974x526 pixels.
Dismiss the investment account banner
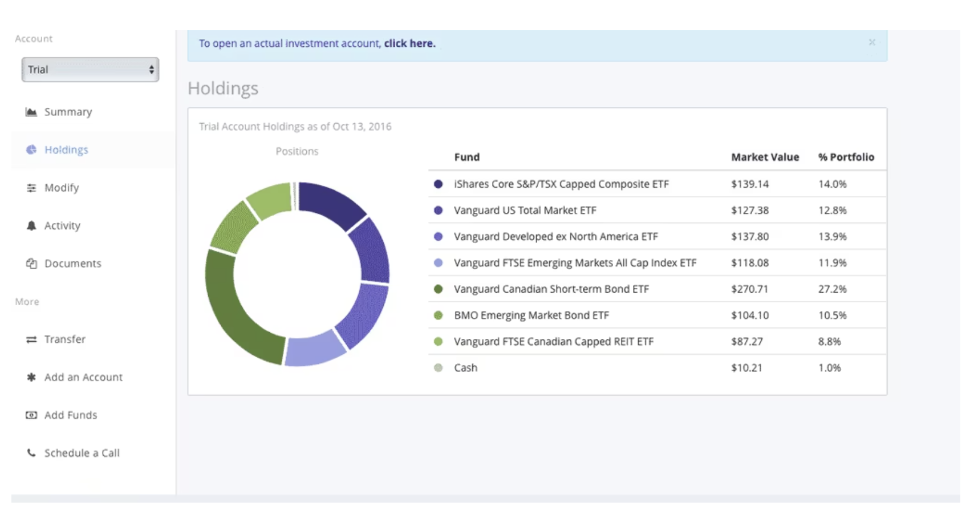point(872,42)
